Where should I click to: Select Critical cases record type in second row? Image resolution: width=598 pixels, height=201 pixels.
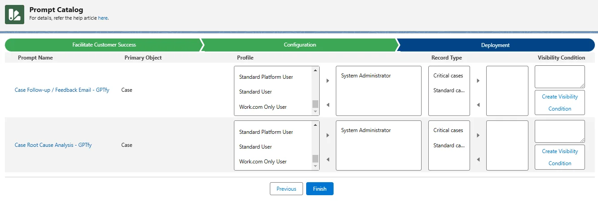(448, 130)
